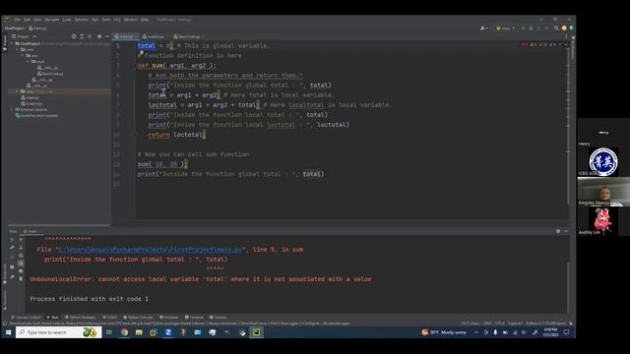Open the Help menu
Image resolution: width=630 pixels, height=354 pixels.
click(145, 20)
